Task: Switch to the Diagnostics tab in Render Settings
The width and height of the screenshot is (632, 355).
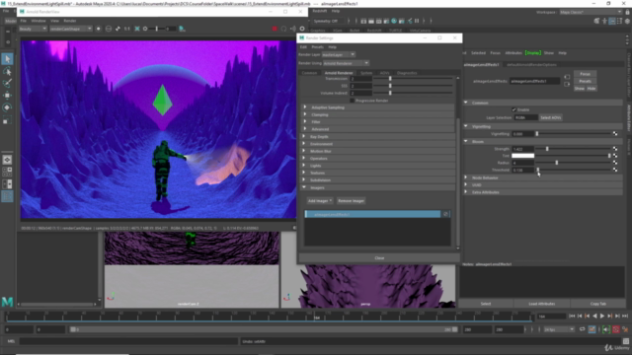Action: click(407, 73)
